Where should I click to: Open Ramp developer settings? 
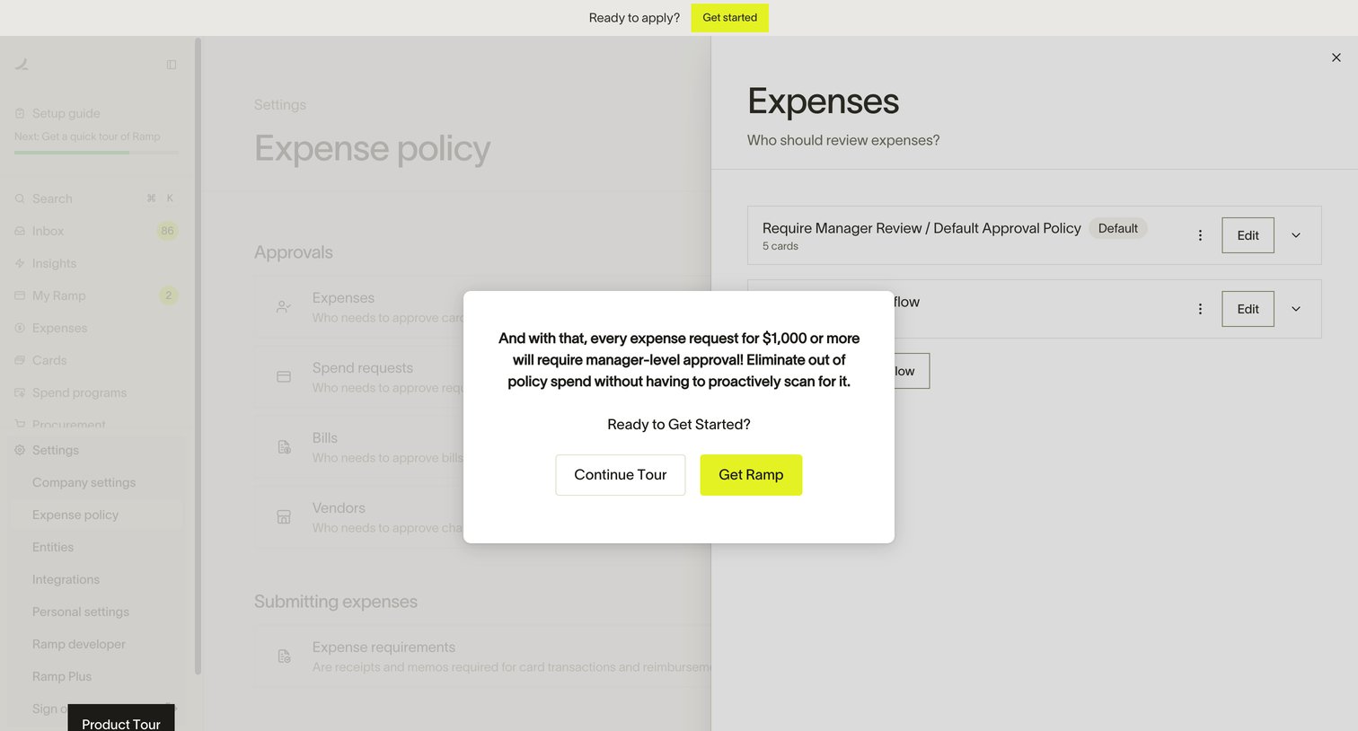pos(79,644)
